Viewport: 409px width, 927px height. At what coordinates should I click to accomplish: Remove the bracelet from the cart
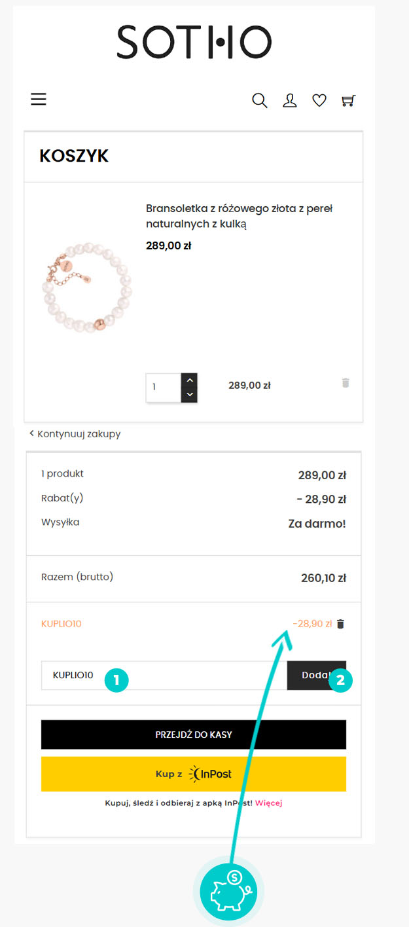[346, 383]
